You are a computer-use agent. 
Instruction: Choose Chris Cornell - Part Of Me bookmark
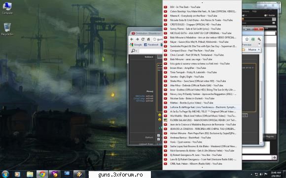pyautogui.click(x=202, y=55)
